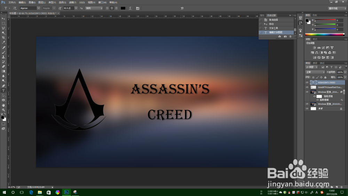Select the Gradient tool
This screenshot has height=196, width=348.
point(3,71)
